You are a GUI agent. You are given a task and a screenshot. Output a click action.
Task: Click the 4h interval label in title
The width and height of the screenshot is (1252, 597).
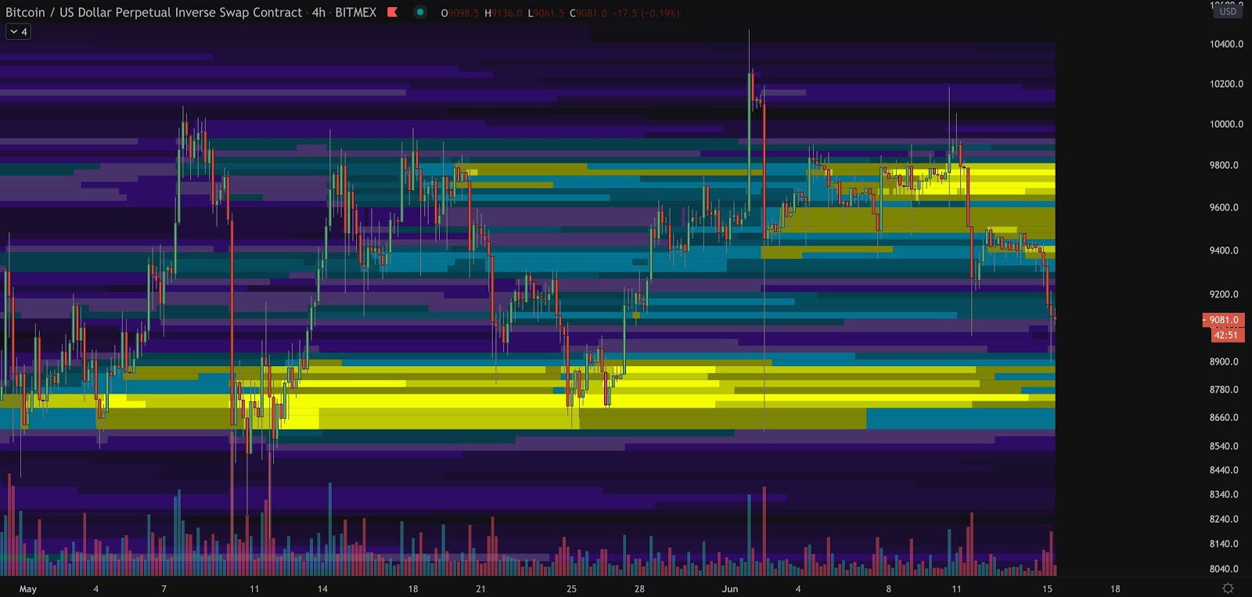click(318, 13)
